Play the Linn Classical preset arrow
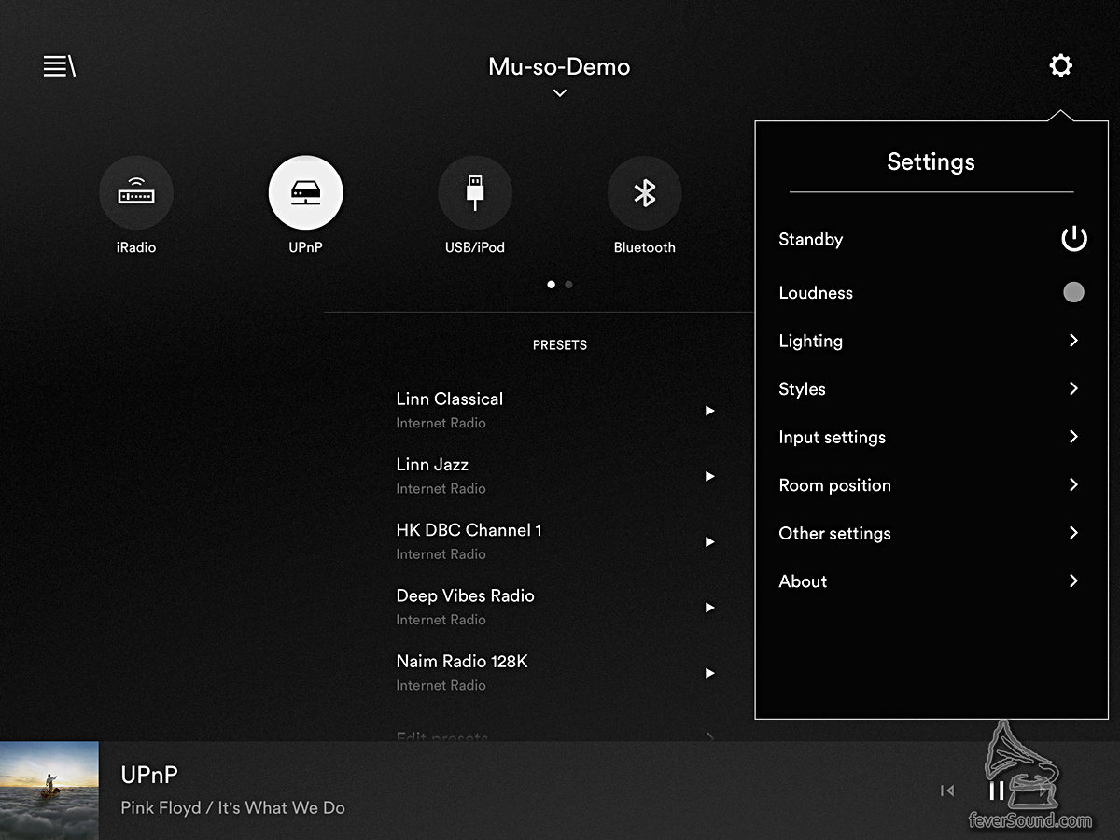Image resolution: width=1120 pixels, height=840 pixels. point(710,411)
